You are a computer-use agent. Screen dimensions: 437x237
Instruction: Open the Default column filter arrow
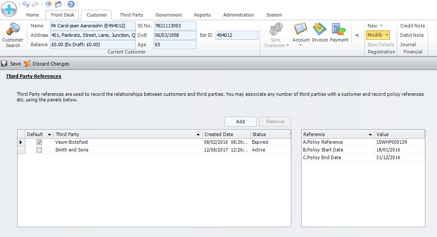point(49,135)
